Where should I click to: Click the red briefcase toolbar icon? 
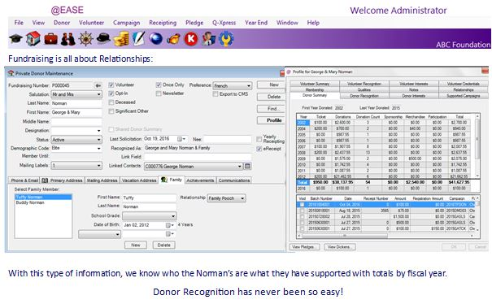tap(51, 39)
